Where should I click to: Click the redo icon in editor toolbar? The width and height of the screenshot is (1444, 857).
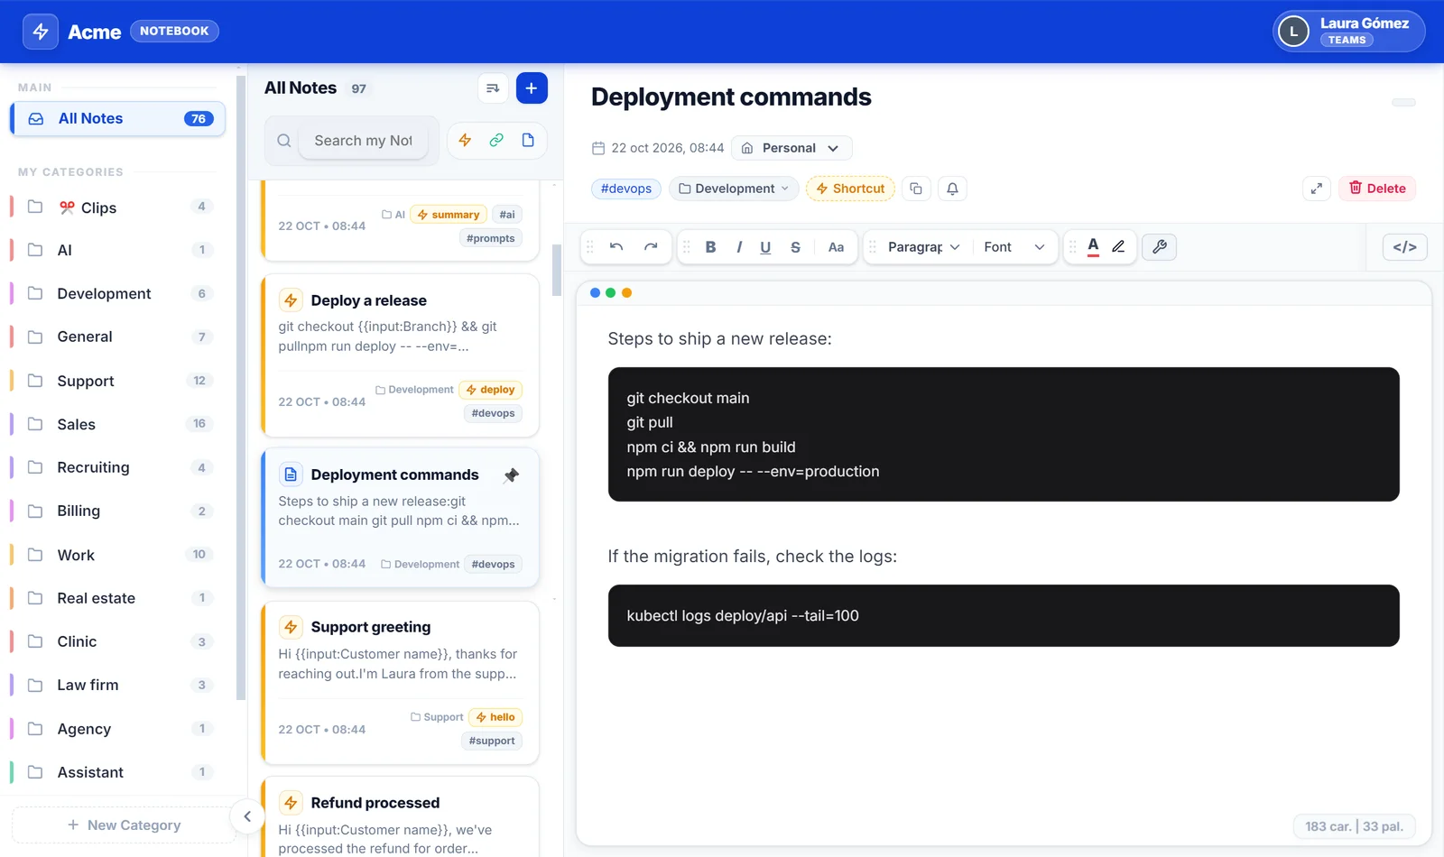point(651,247)
